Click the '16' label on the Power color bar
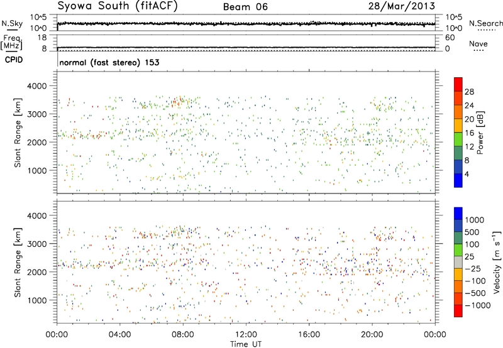The width and height of the screenshot is (503, 348). (x=469, y=133)
